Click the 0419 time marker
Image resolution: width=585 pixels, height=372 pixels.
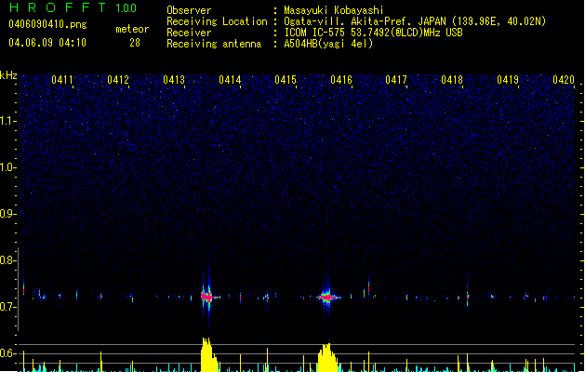pyautogui.click(x=508, y=80)
